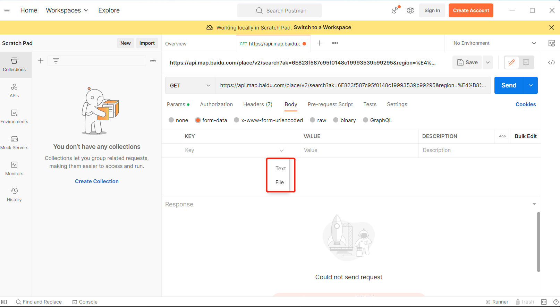Screen dimensions: 560x307
Task: Expand the Workspaces dropdown
Action: coord(67,10)
